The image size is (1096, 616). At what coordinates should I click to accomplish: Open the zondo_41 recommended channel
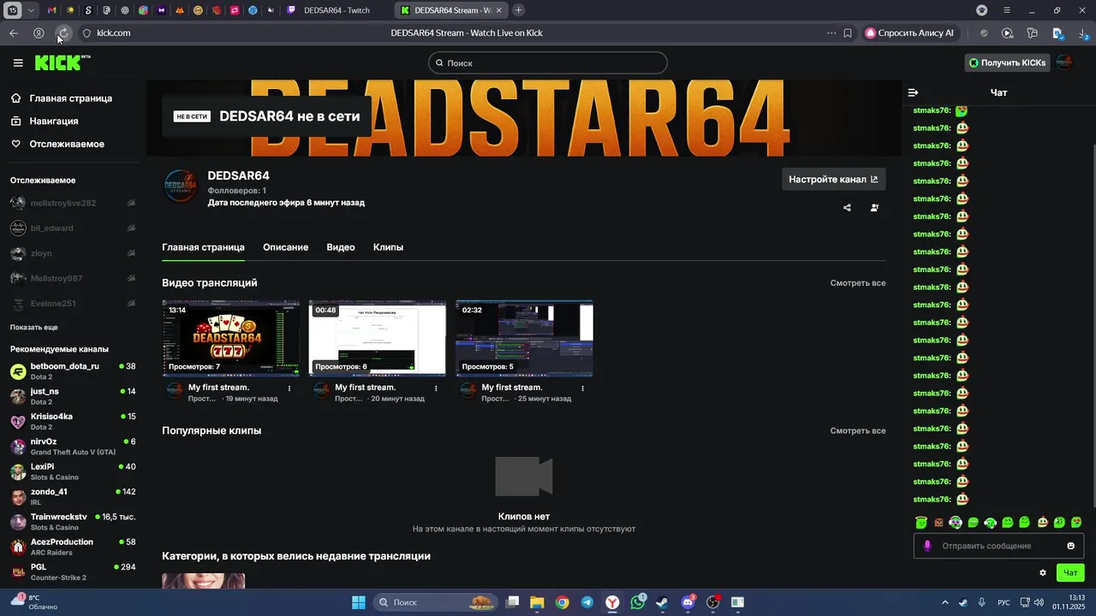pos(73,497)
